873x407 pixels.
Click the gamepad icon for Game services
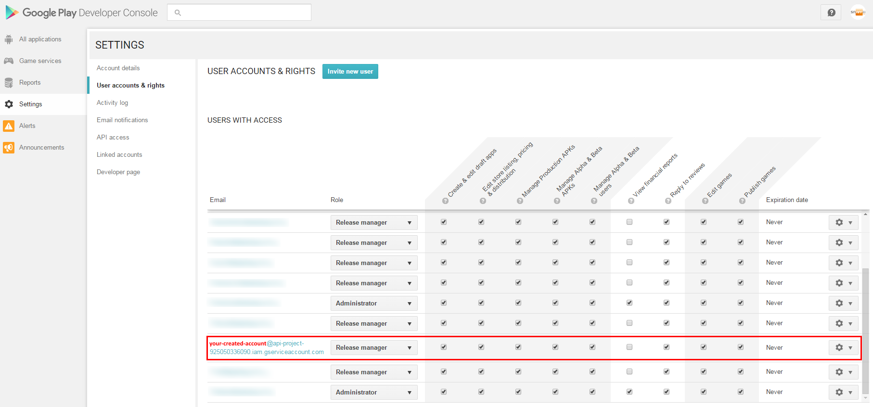(9, 61)
